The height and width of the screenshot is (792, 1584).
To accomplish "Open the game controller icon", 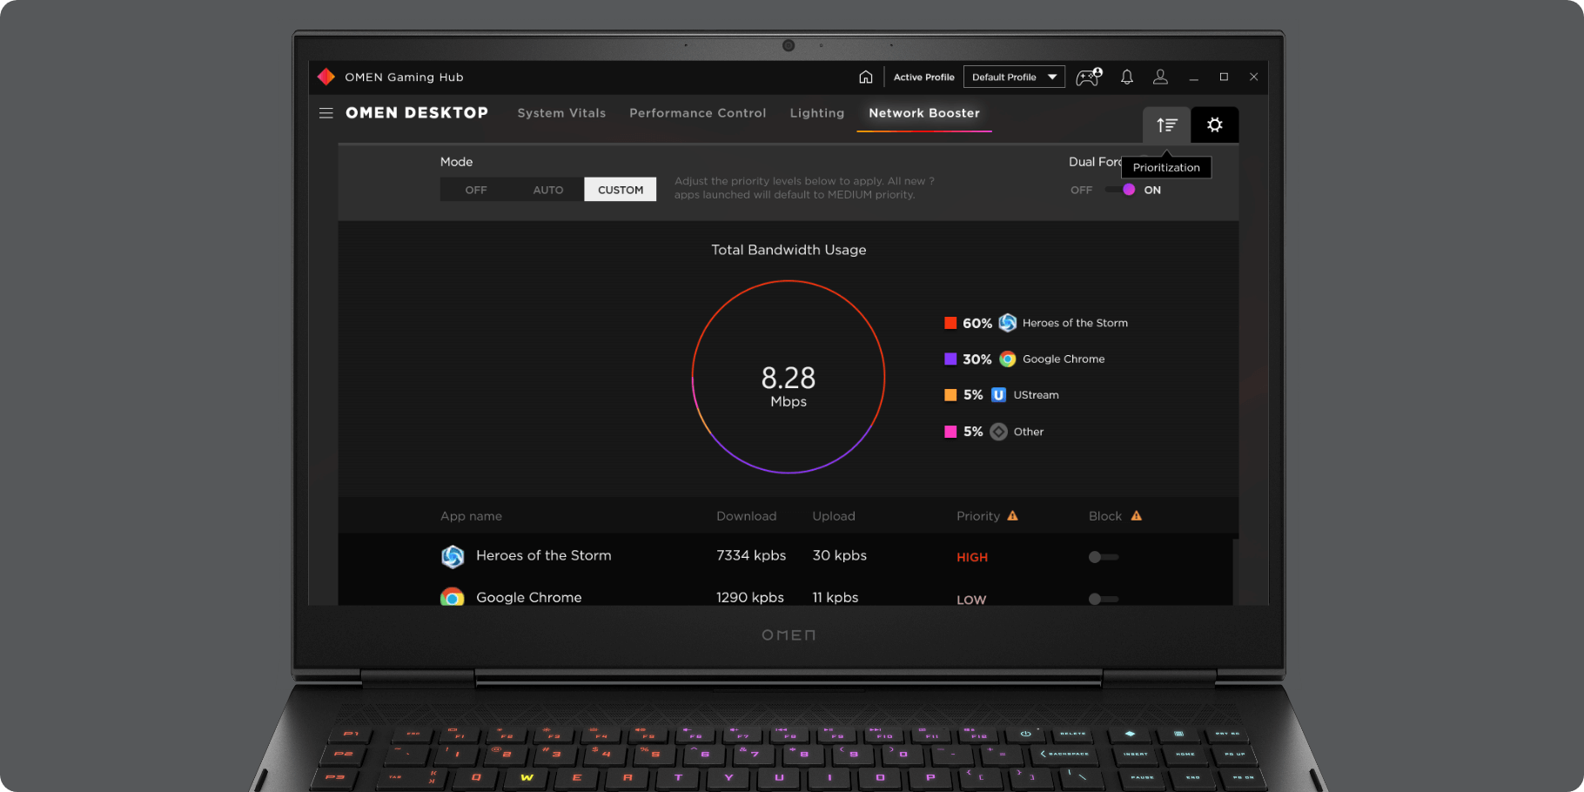I will click(1089, 77).
